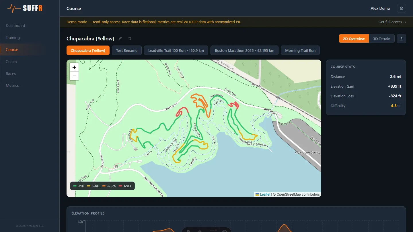Click the Elevation Loss value -824 ft
The image size is (413, 232).
[395, 96]
